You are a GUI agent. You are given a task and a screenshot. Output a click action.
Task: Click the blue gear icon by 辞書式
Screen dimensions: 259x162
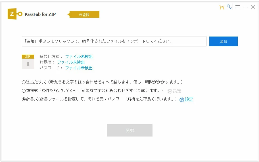point(182,100)
